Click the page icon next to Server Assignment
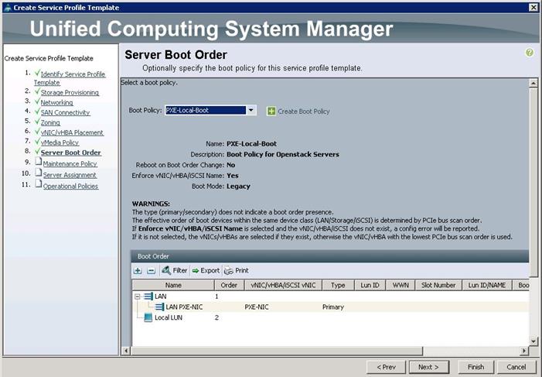This screenshot has width=542, height=377. tap(39, 173)
